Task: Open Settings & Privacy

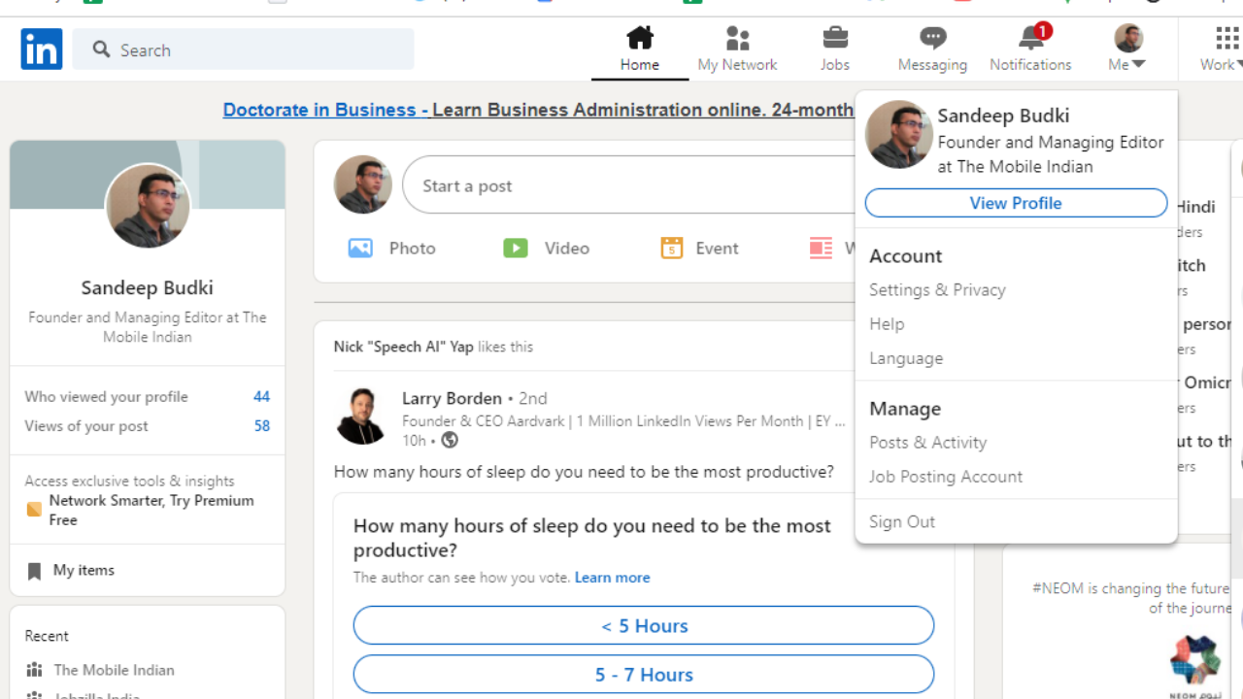Action: point(937,290)
